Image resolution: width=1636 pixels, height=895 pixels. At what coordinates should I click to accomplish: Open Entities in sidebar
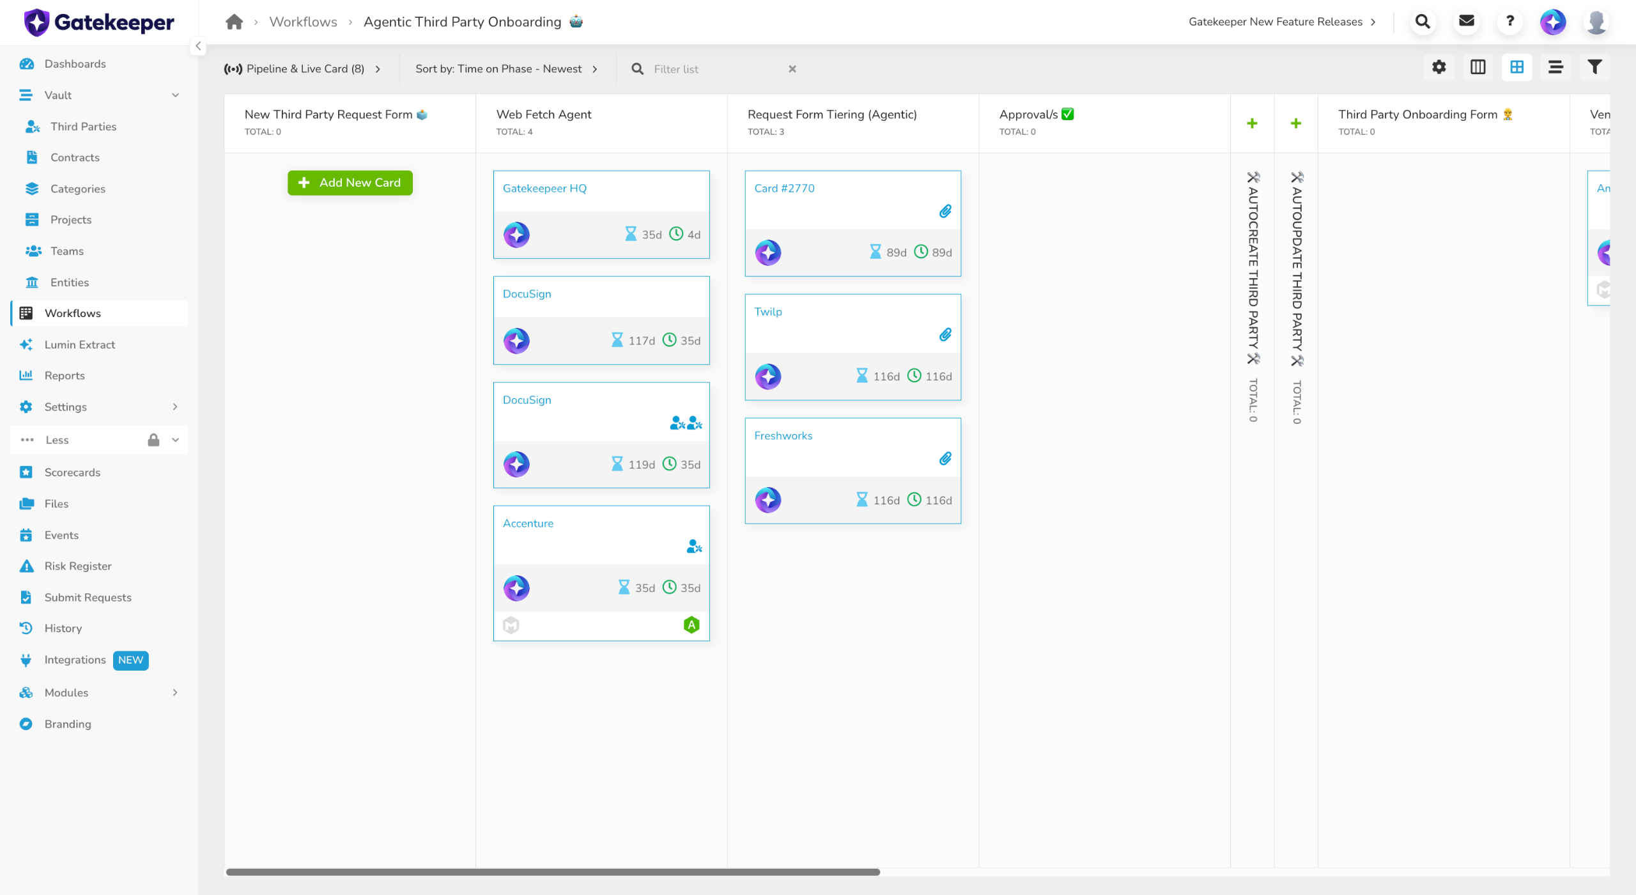(99, 283)
